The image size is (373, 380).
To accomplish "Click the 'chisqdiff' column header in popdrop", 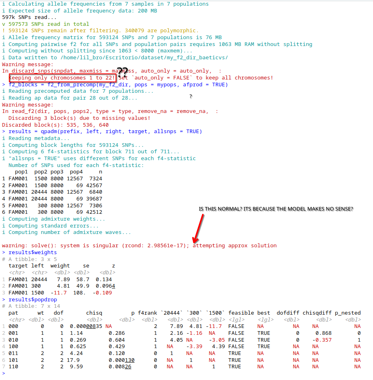I will pyautogui.click(x=317, y=313).
